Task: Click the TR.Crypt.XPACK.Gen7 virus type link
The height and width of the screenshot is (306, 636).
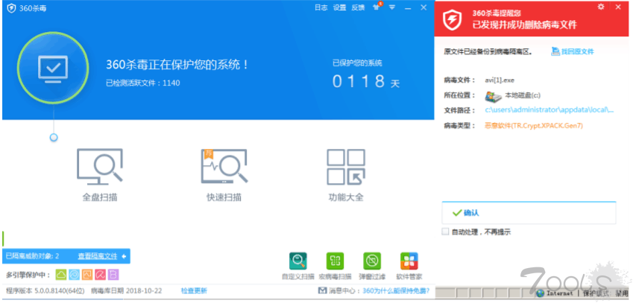Action: 534,126
